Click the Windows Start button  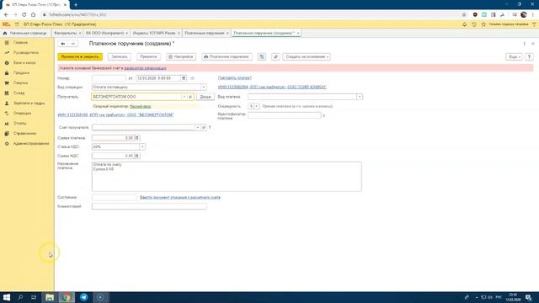[7, 297]
